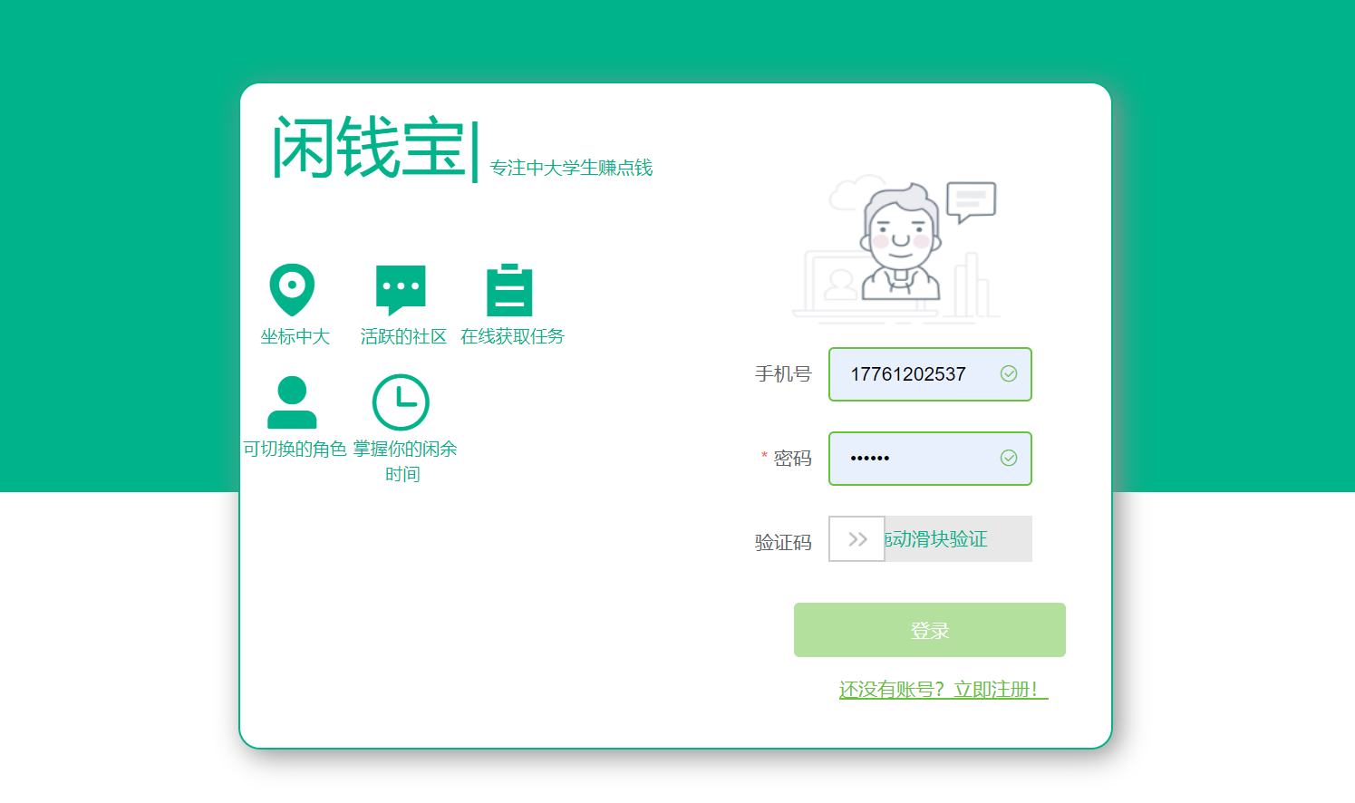Click the clock spare-time icon
The height and width of the screenshot is (803, 1355).
click(401, 401)
